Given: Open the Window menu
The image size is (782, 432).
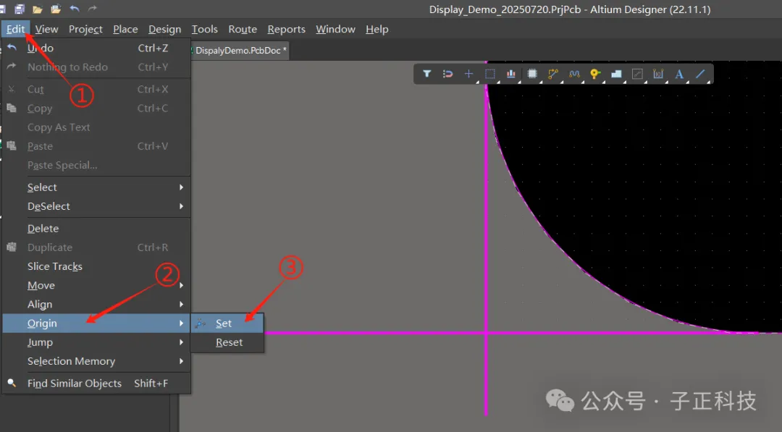Looking at the screenshot, I should (336, 30).
